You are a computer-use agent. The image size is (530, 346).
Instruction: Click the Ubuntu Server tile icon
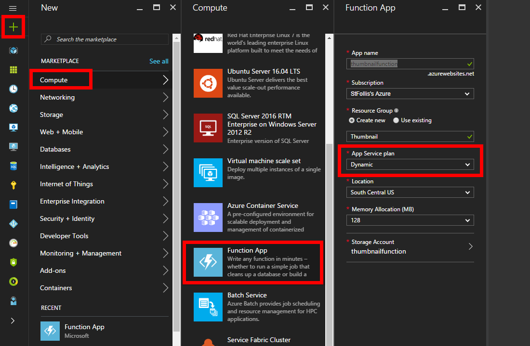(208, 83)
